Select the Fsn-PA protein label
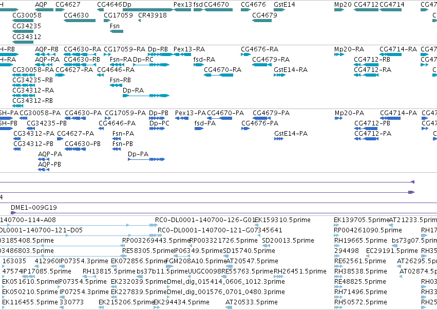This screenshot has width=437, height=310. point(123,134)
